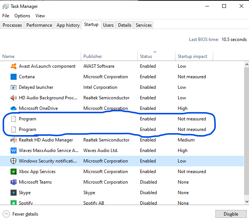Viewport: 249px width, 222px height.
Task: Click the Delayed launcher icon
Action: tap(14, 87)
